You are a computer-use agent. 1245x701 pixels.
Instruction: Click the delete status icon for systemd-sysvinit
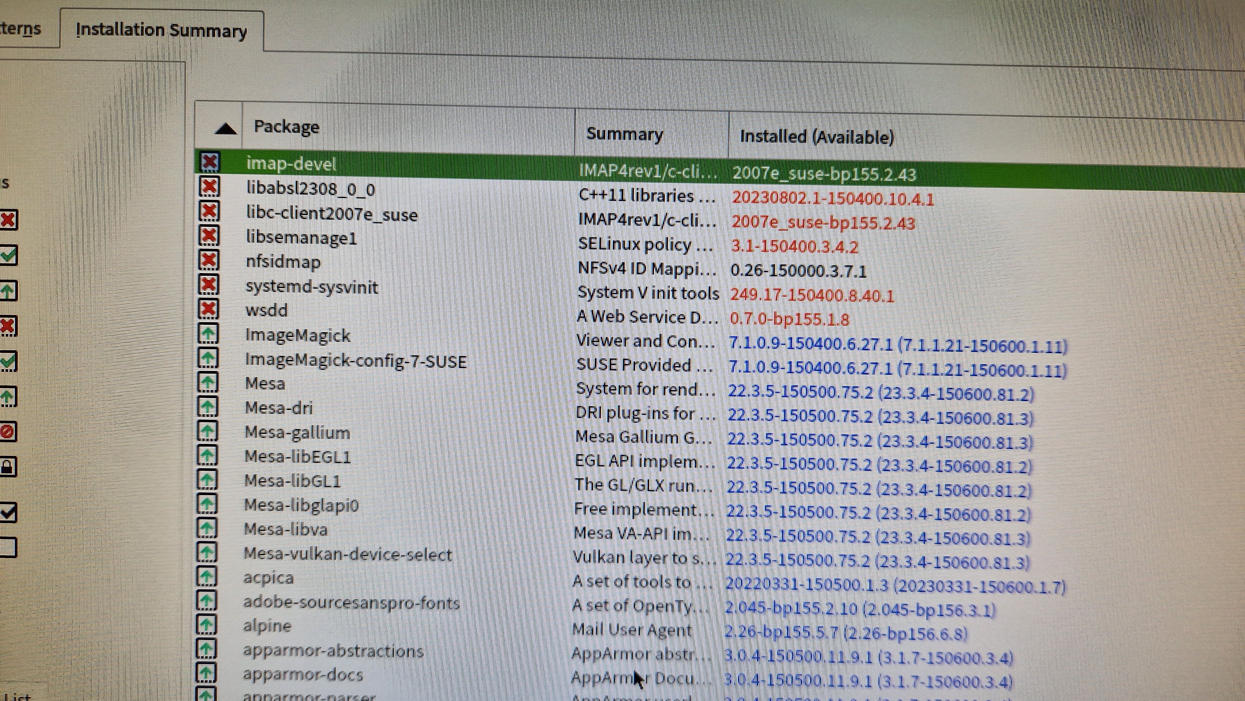[208, 285]
